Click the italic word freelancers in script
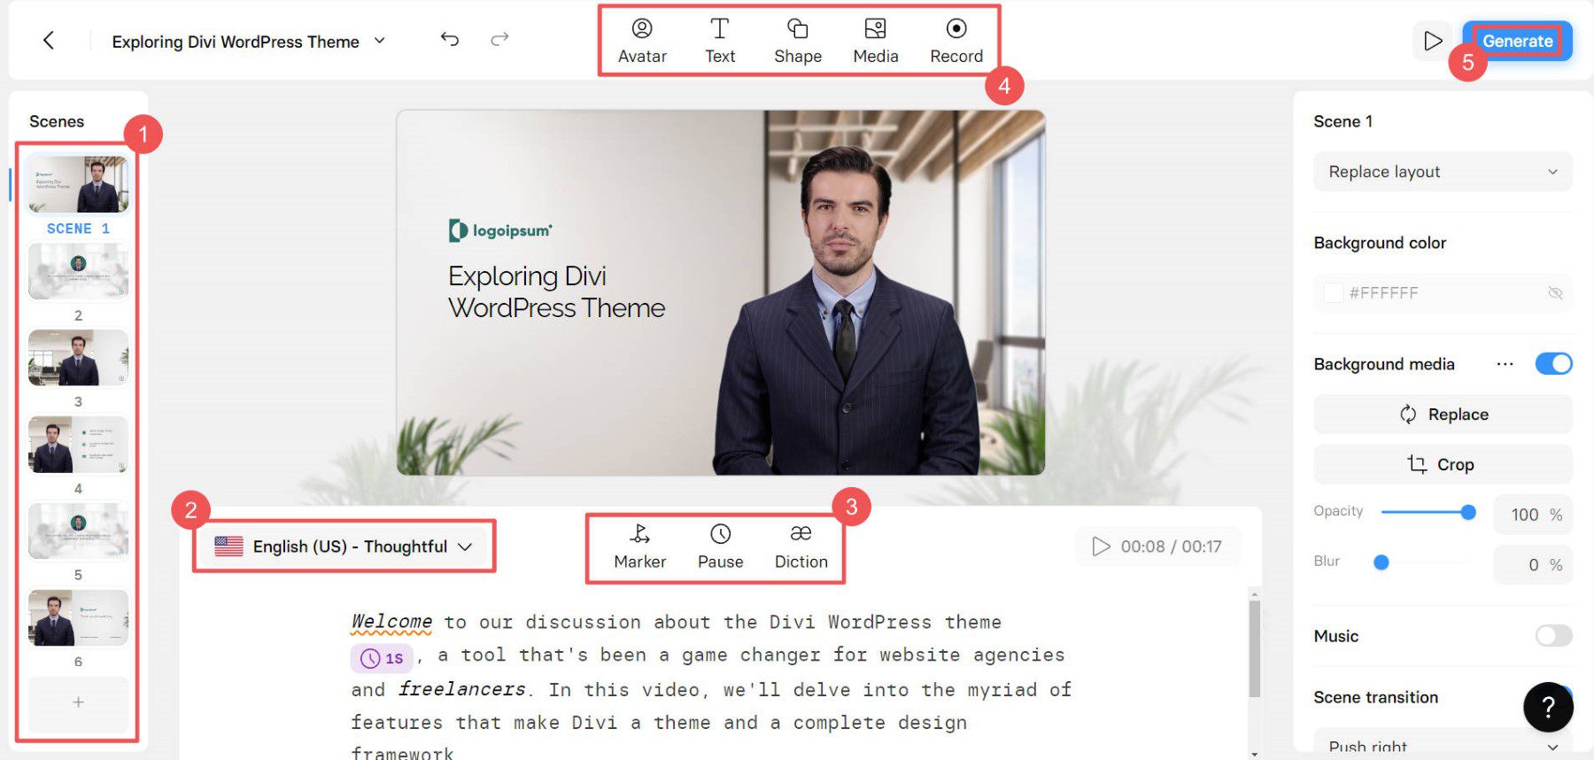1594x760 pixels. tap(461, 689)
